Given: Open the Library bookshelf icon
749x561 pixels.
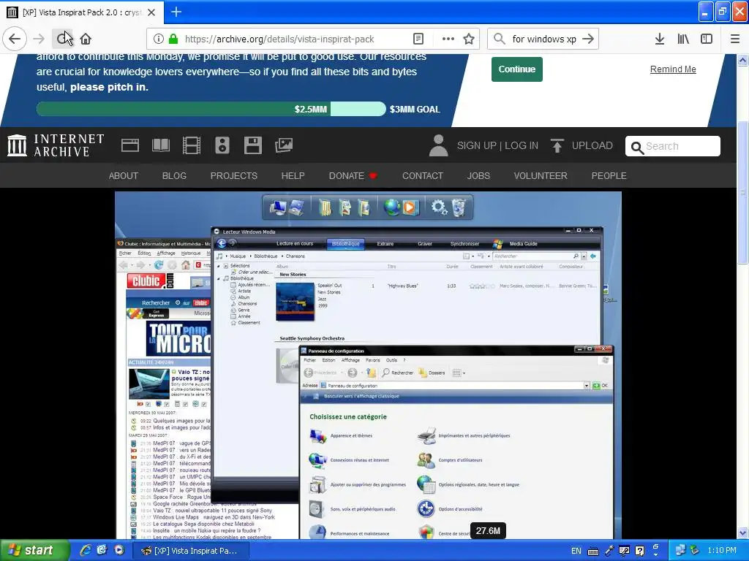Looking at the screenshot, I should coord(683,39).
